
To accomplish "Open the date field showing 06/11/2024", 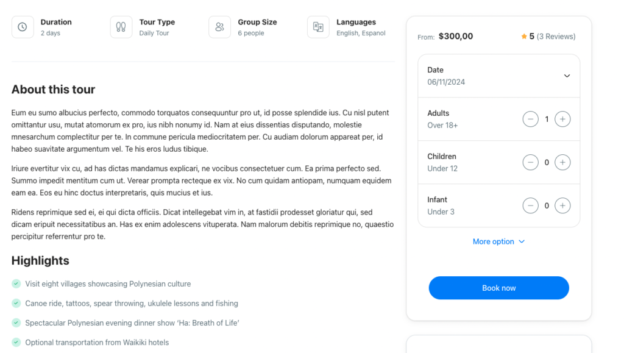I will pos(446,82).
